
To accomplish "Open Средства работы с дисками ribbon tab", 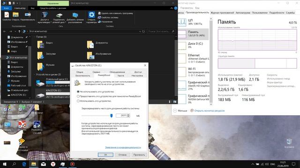I will pos(53,8).
